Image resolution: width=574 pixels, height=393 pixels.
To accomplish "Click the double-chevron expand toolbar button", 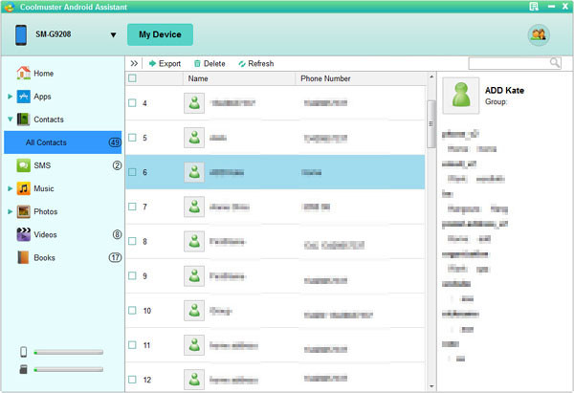I will click(134, 63).
